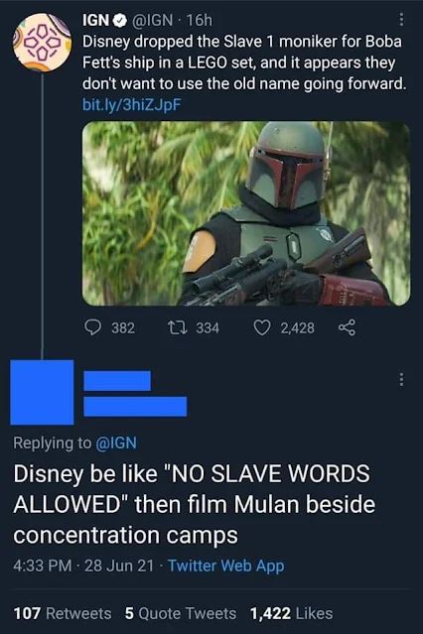Open the bit.ly/3hiZJpF link
The image size is (423, 634).
point(131,105)
